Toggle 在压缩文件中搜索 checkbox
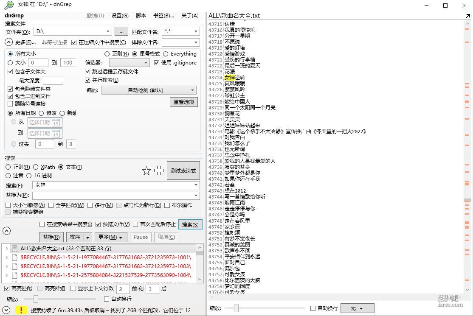473x316 pixels. coord(74,42)
